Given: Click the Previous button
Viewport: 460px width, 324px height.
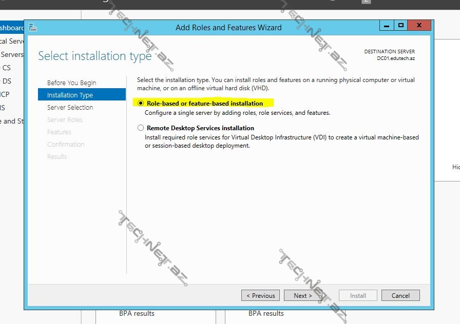Looking at the screenshot, I should pyautogui.click(x=260, y=295).
